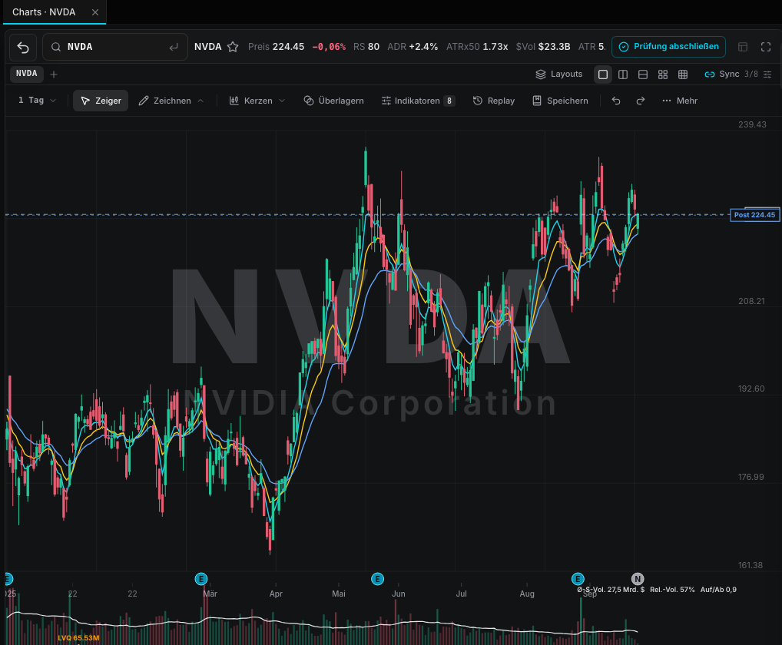This screenshot has height=645, width=782.
Task: Redo the last chart action
Action: coord(641,101)
